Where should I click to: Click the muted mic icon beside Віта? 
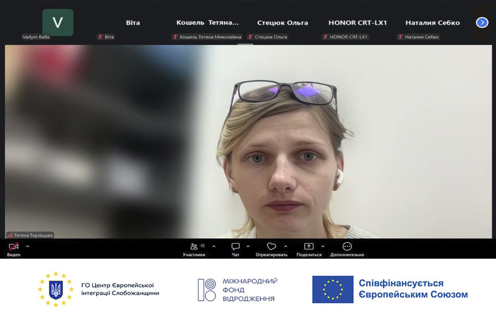(x=101, y=37)
